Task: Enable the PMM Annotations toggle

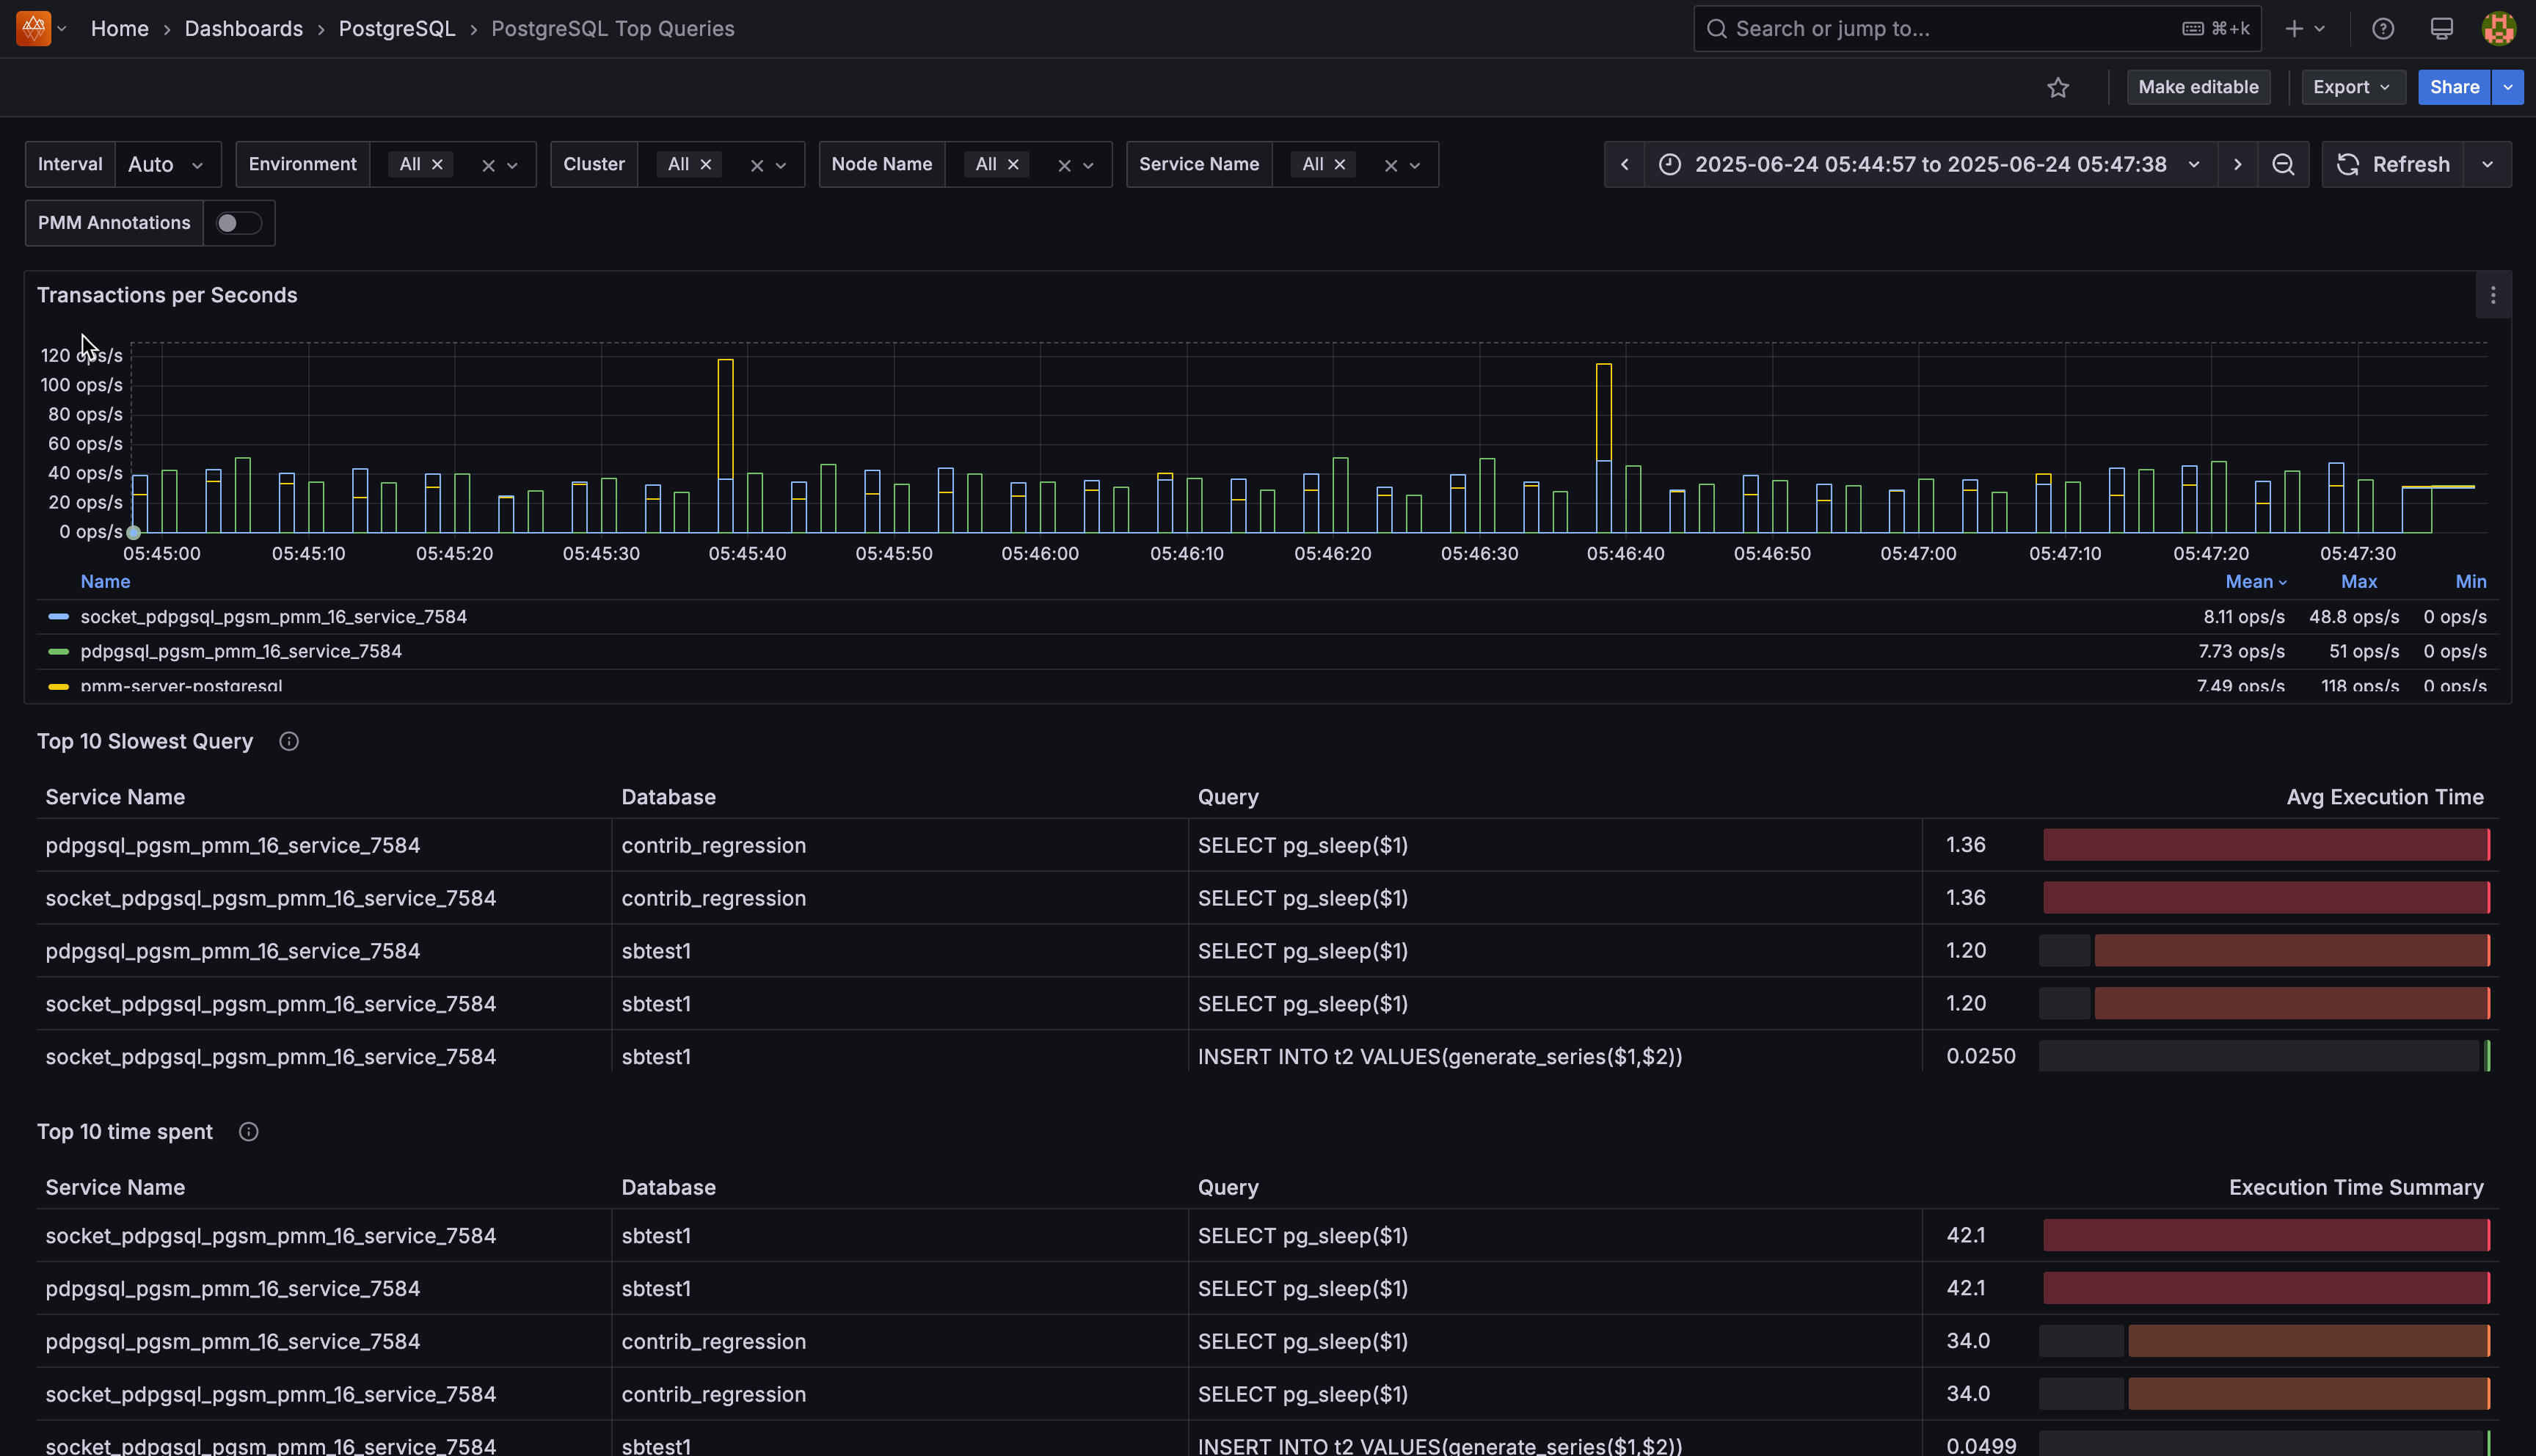Action: [x=238, y=223]
